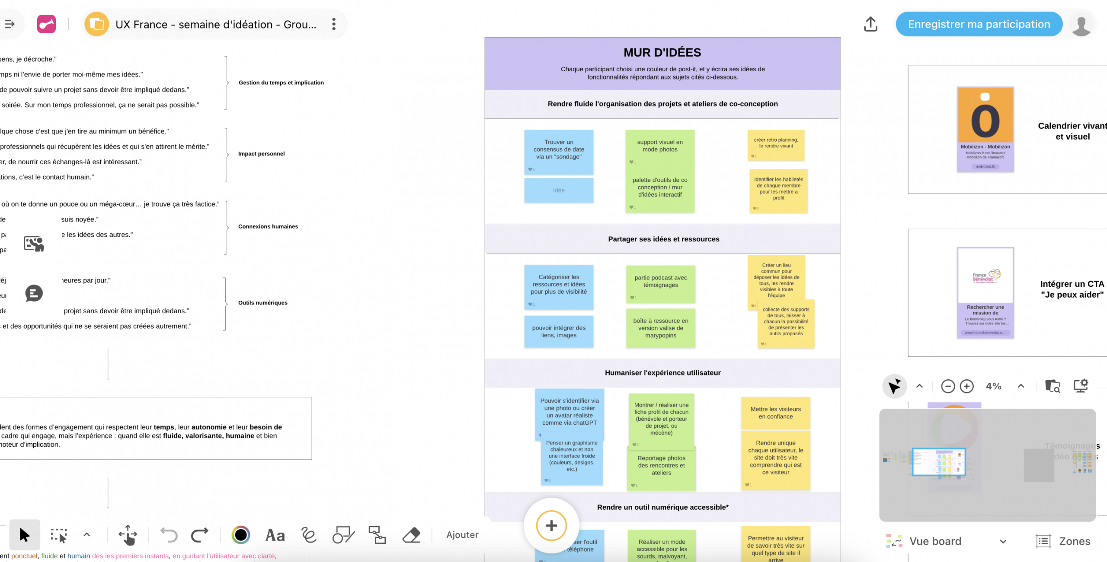This screenshot has width=1107, height=562.
Task: Choose the connector lines tool
Action: [x=377, y=535]
